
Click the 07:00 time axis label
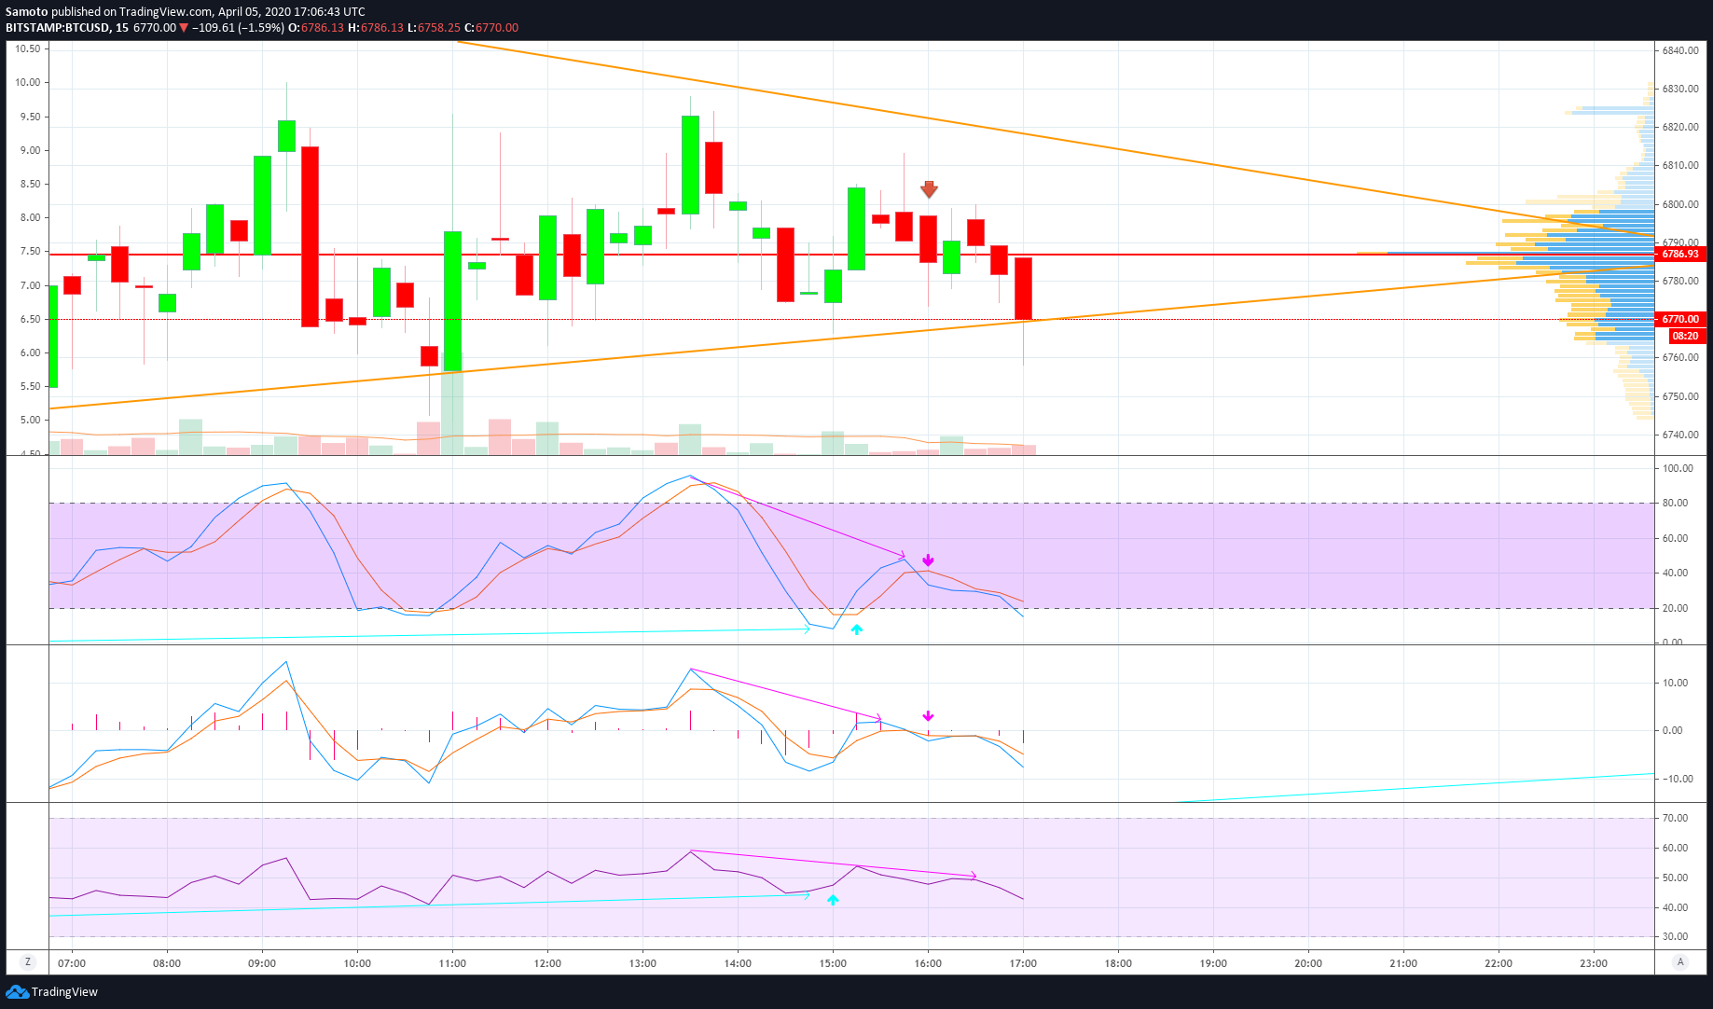[72, 963]
